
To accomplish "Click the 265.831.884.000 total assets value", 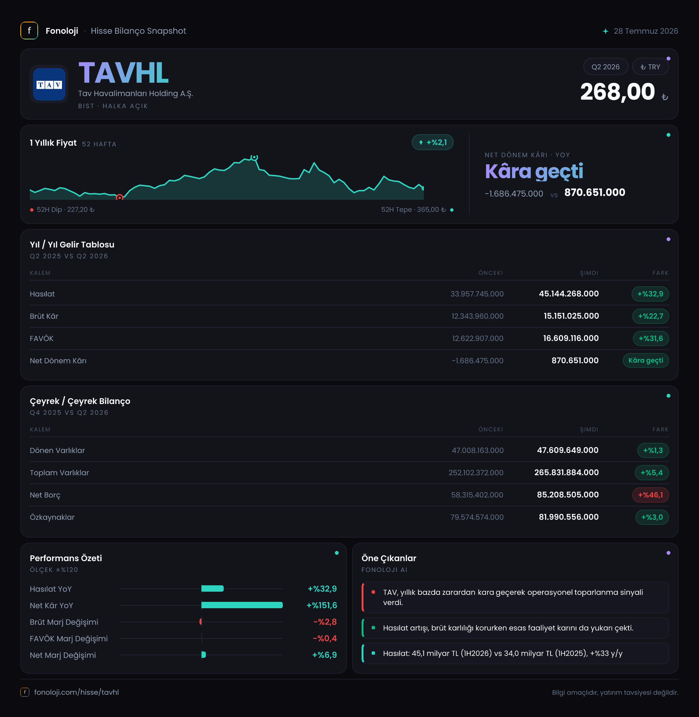I will (x=567, y=473).
